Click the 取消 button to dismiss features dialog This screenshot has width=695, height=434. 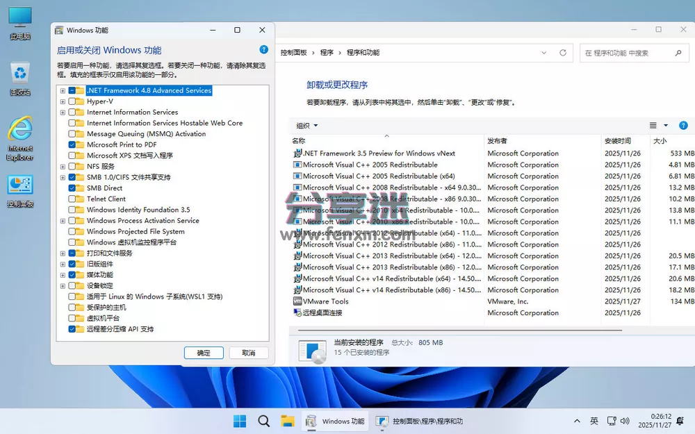point(248,353)
